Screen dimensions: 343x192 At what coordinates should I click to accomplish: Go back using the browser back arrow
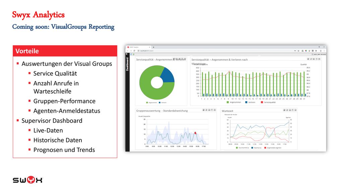click(128, 51)
